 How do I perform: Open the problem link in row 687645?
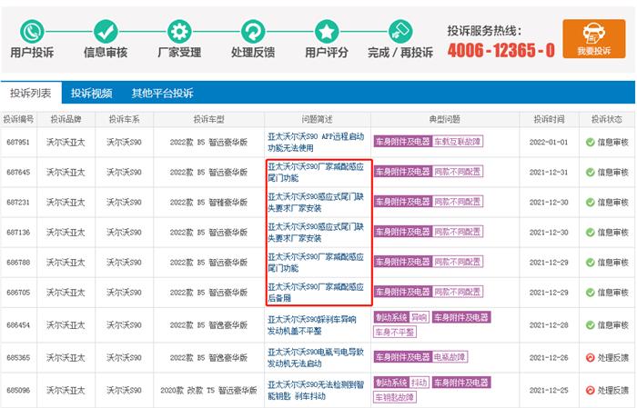(316, 173)
